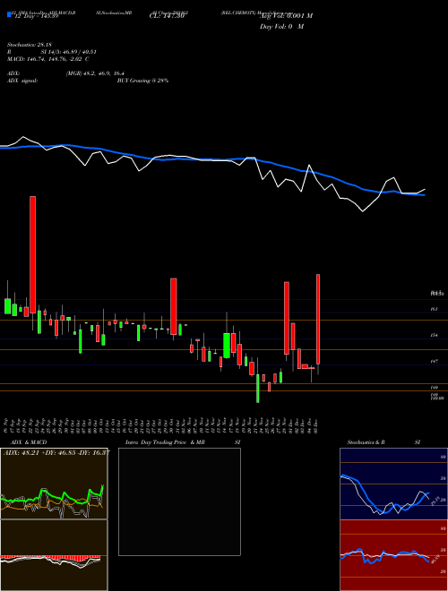The height and width of the screenshot is (591, 448).
Task: Click the tall red candle on the last date
Action: 318,320
